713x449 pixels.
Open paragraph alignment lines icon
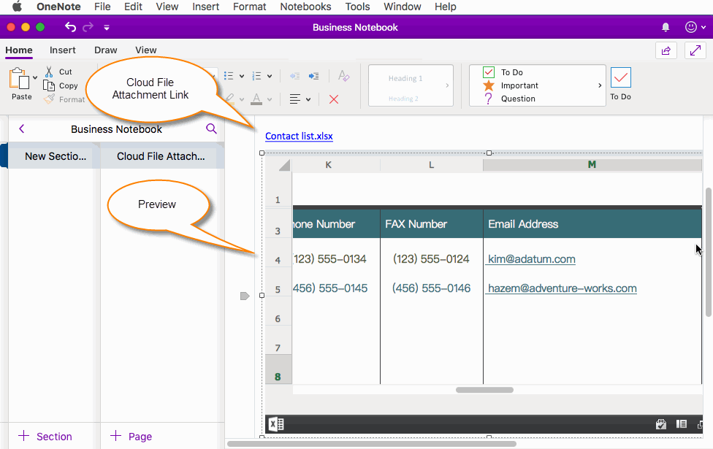coord(295,99)
